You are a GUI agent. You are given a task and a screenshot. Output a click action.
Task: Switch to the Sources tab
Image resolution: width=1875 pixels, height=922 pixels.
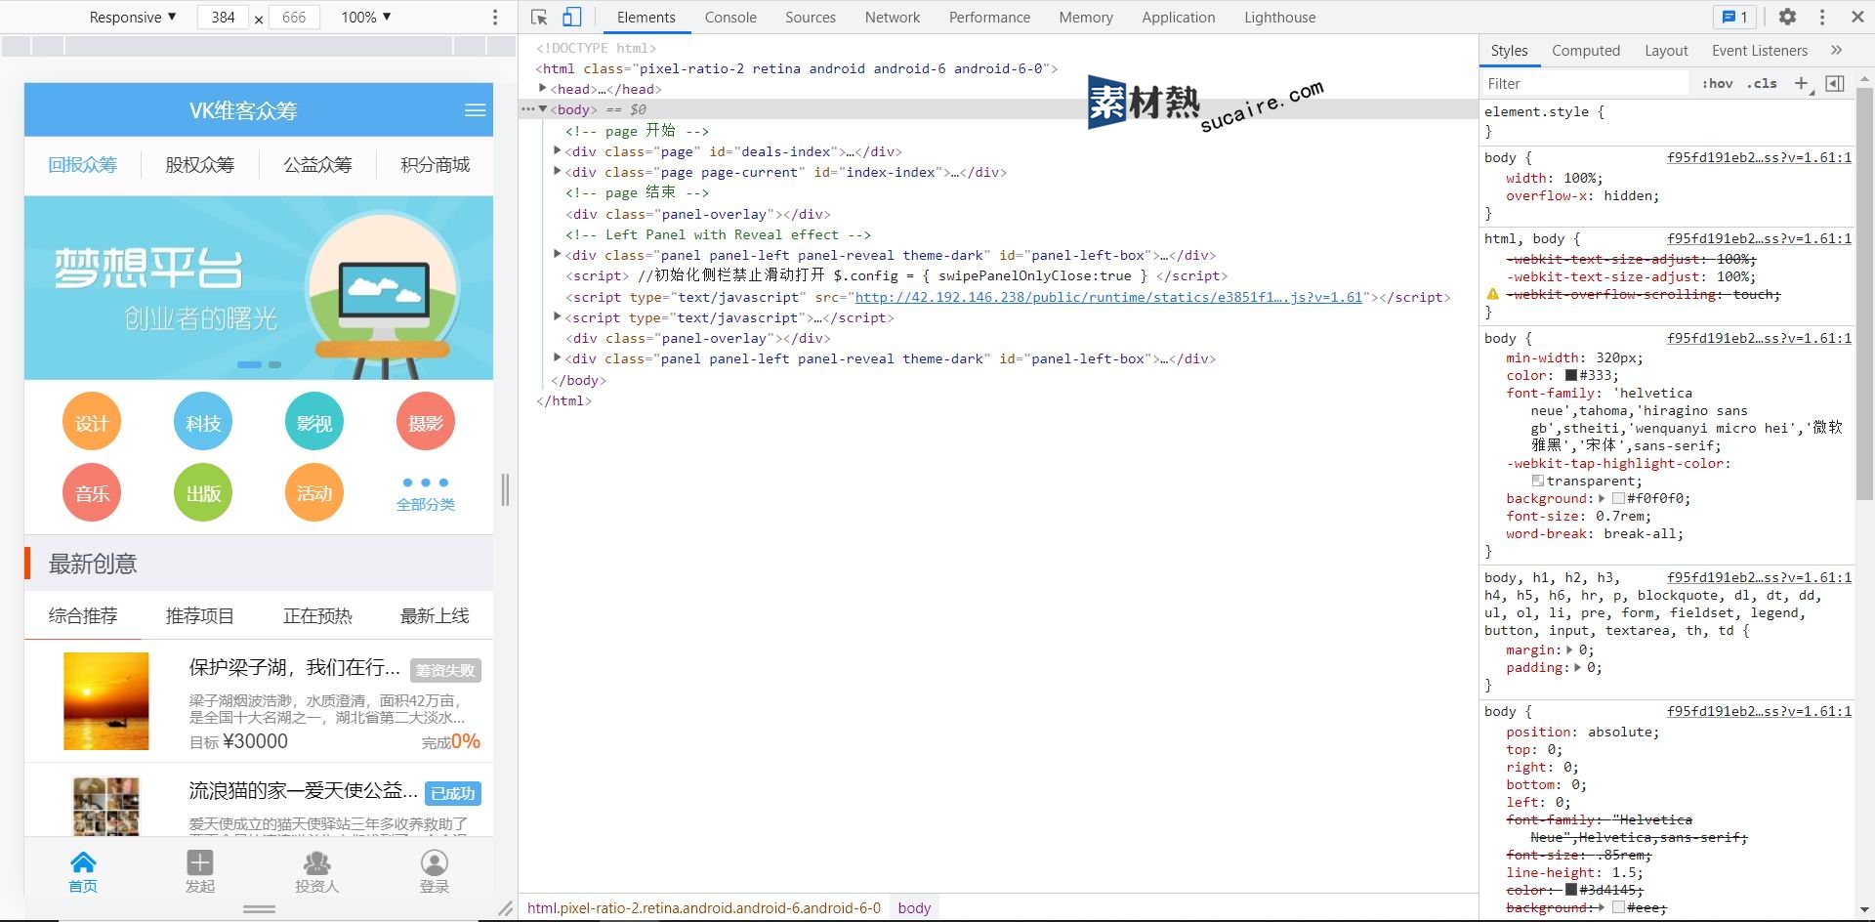(x=811, y=17)
